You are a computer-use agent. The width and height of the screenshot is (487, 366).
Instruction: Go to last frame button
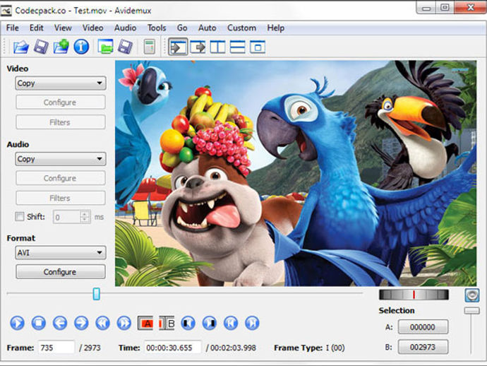tap(252, 323)
